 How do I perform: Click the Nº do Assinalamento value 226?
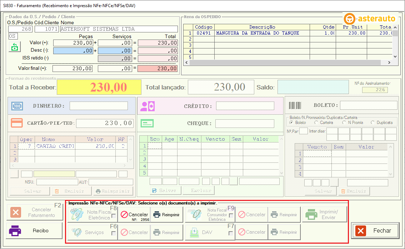tap(375, 90)
